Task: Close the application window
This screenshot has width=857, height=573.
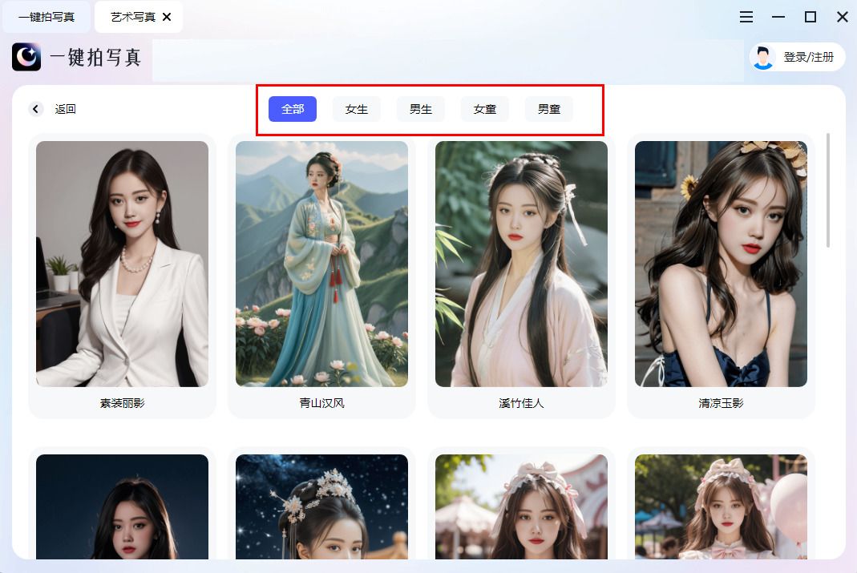Action: 843,17
